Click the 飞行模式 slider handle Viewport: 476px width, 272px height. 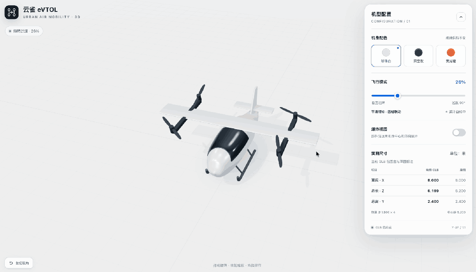point(397,96)
